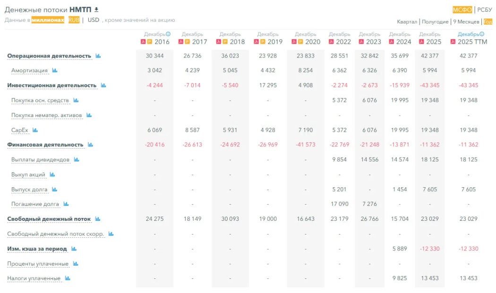Click the PDF report icon for 2016
This screenshot has width=496, height=293.
[x=143, y=42]
